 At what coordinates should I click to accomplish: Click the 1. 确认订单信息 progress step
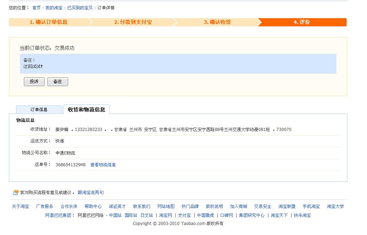(x=48, y=22)
